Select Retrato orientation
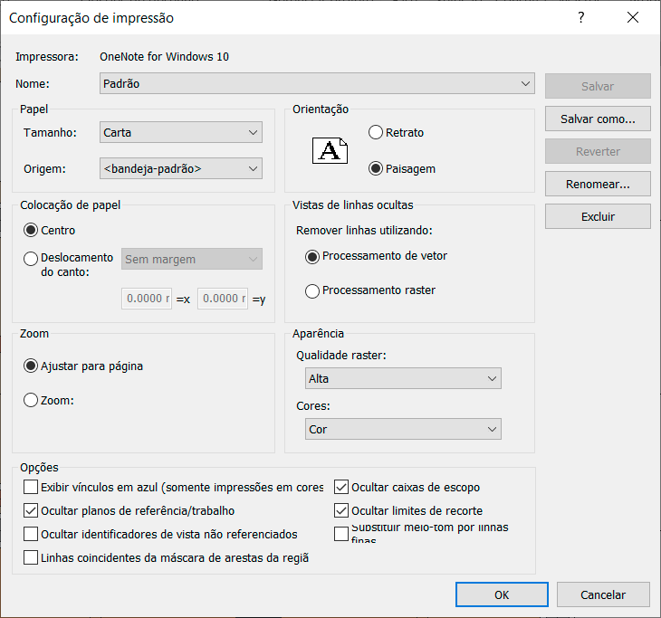Image resolution: width=661 pixels, height=618 pixels. pos(375,132)
